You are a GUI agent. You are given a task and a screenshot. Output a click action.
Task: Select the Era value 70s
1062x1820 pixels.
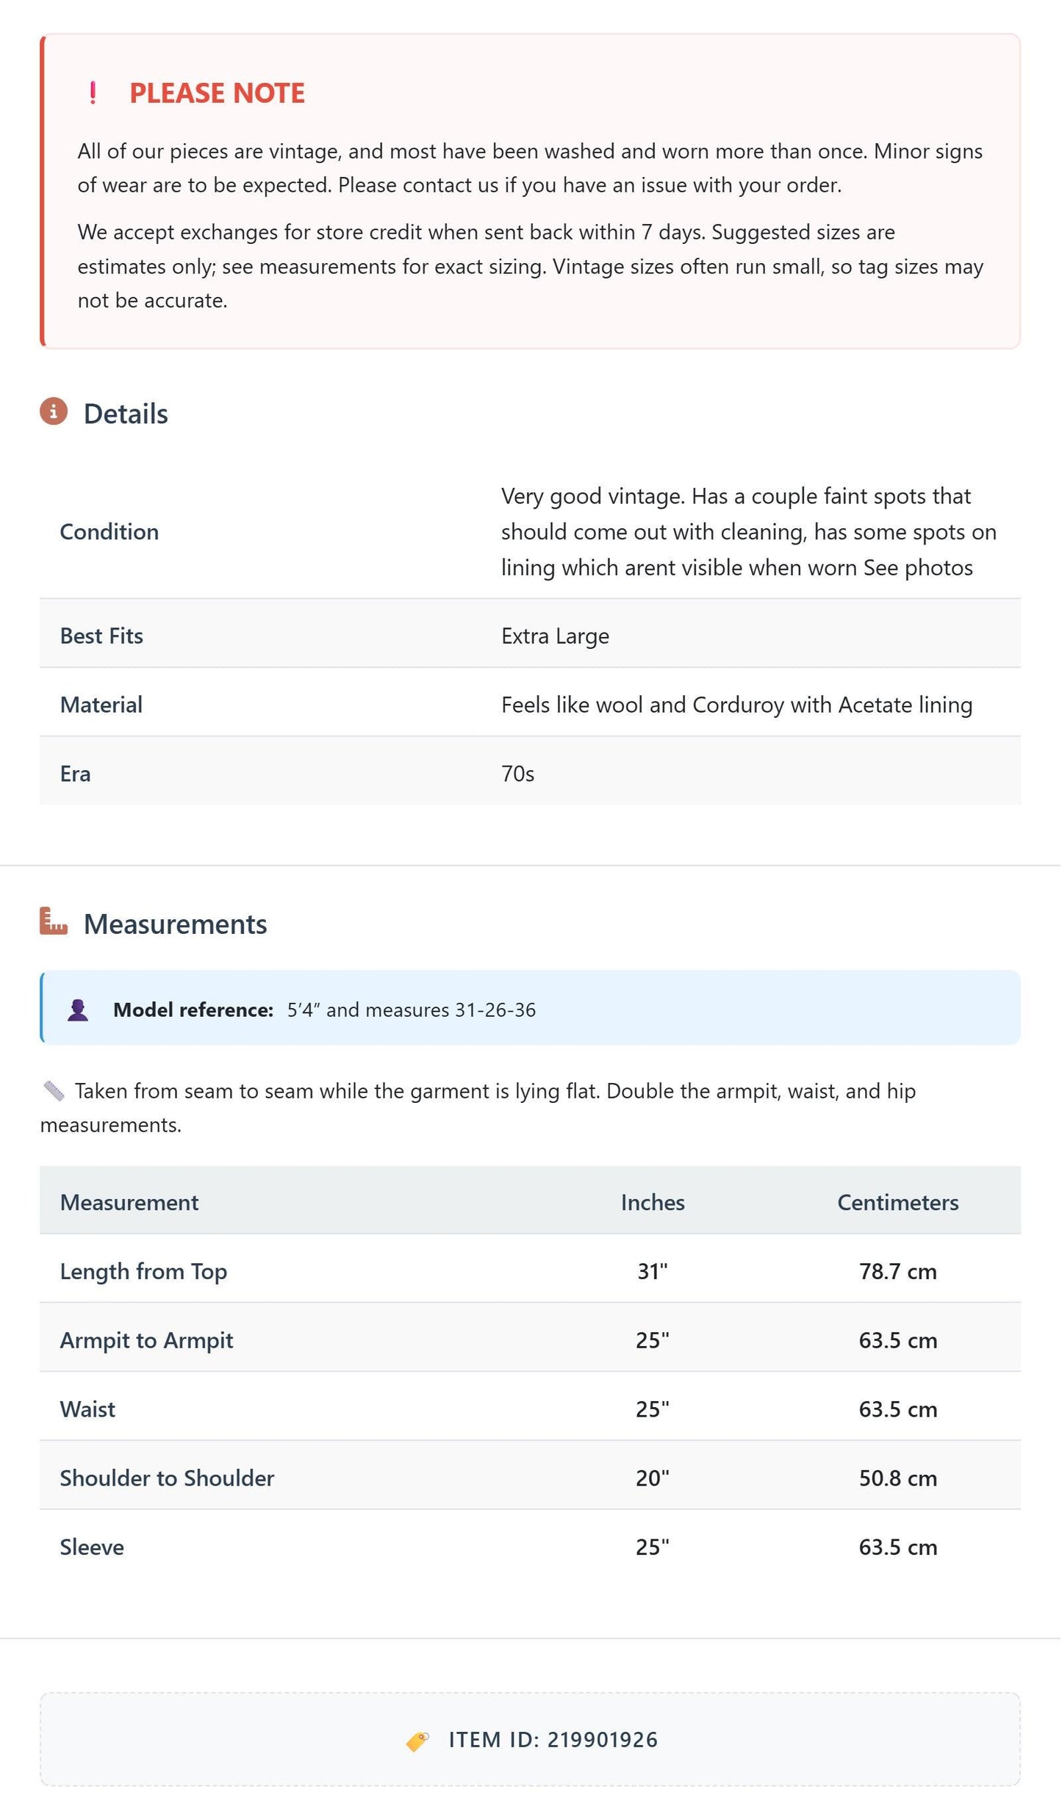[518, 774]
